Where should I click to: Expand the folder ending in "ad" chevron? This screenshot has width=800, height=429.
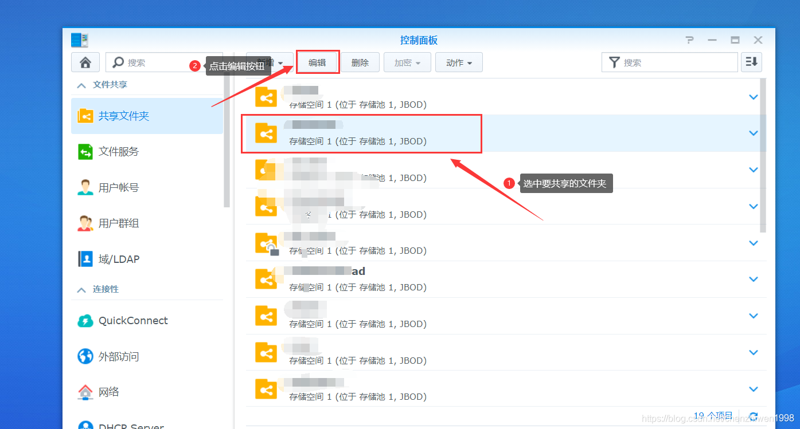[754, 279]
